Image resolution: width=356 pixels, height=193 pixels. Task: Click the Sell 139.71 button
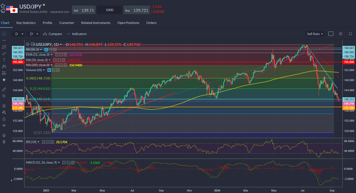pos(84,10)
